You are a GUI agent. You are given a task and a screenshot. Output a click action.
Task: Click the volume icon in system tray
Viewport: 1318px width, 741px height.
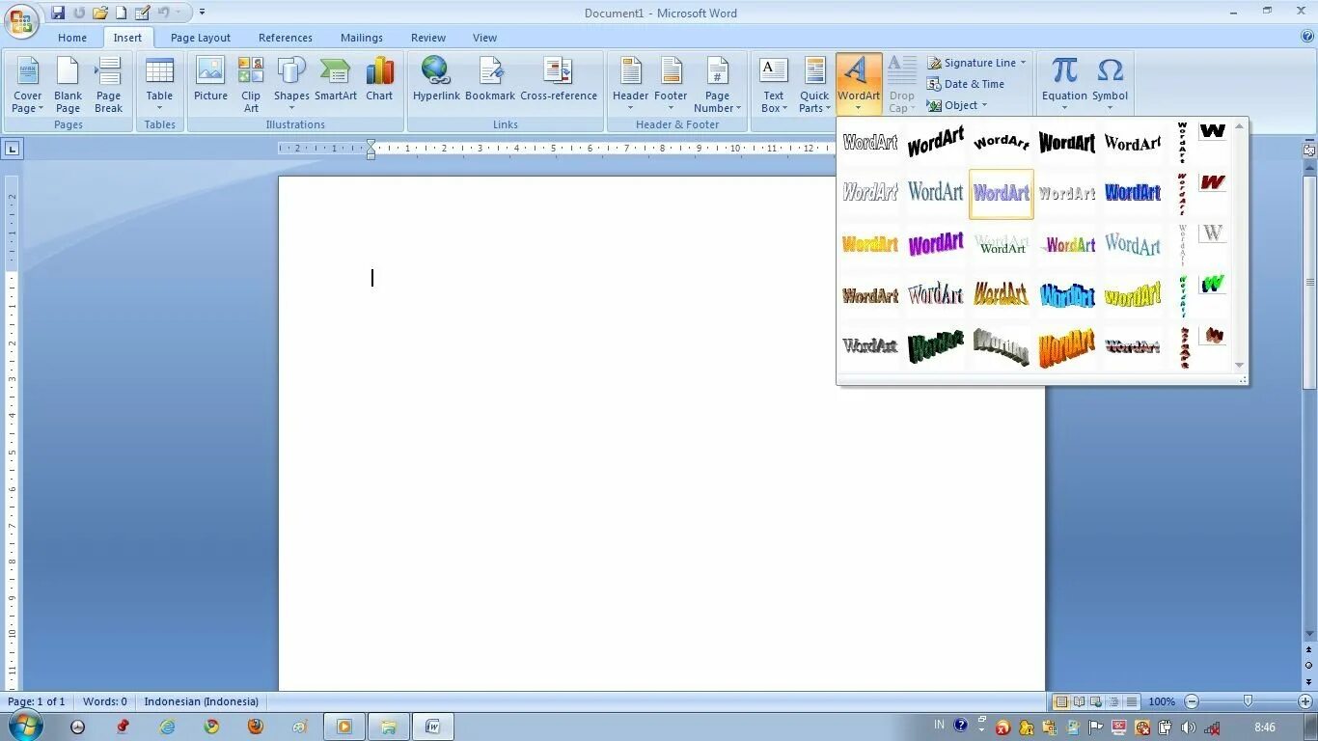1188,727
